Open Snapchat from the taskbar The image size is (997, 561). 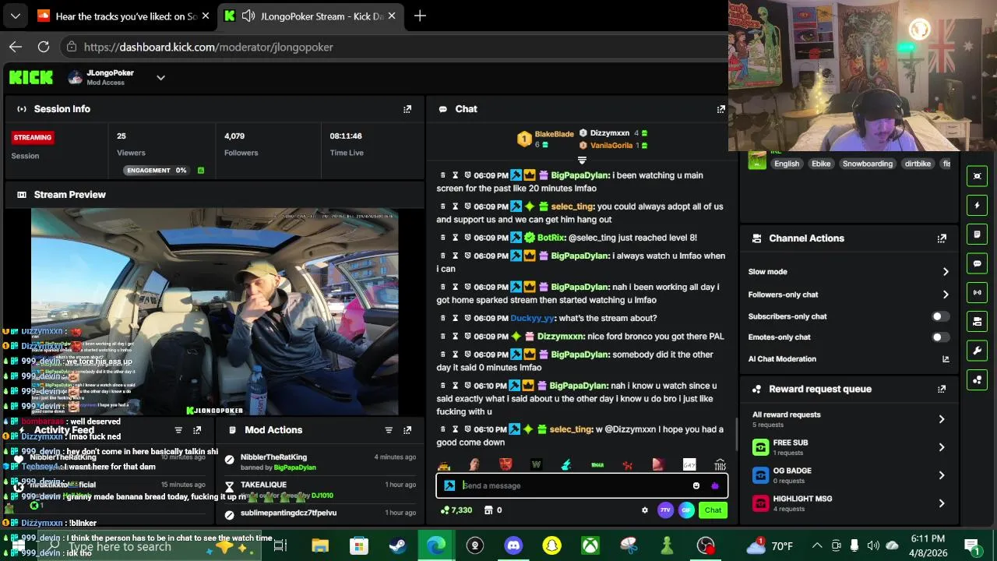(551, 545)
